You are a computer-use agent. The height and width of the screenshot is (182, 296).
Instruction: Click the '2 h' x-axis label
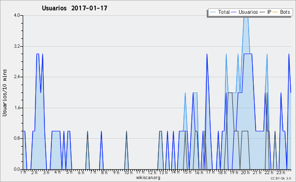35,172
